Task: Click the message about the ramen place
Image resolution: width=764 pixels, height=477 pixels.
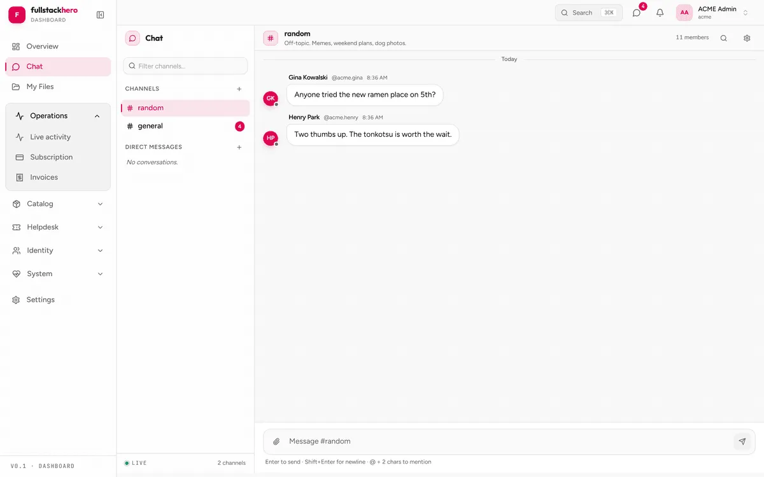Action: point(365,95)
